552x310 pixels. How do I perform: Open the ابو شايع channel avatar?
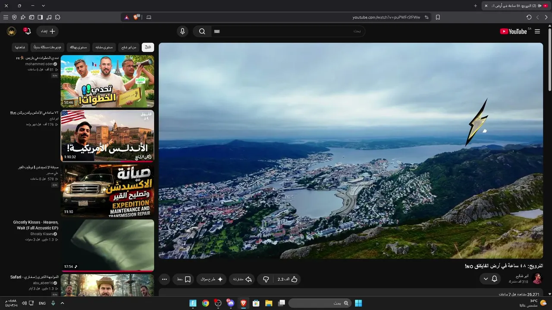click(537, 279)
